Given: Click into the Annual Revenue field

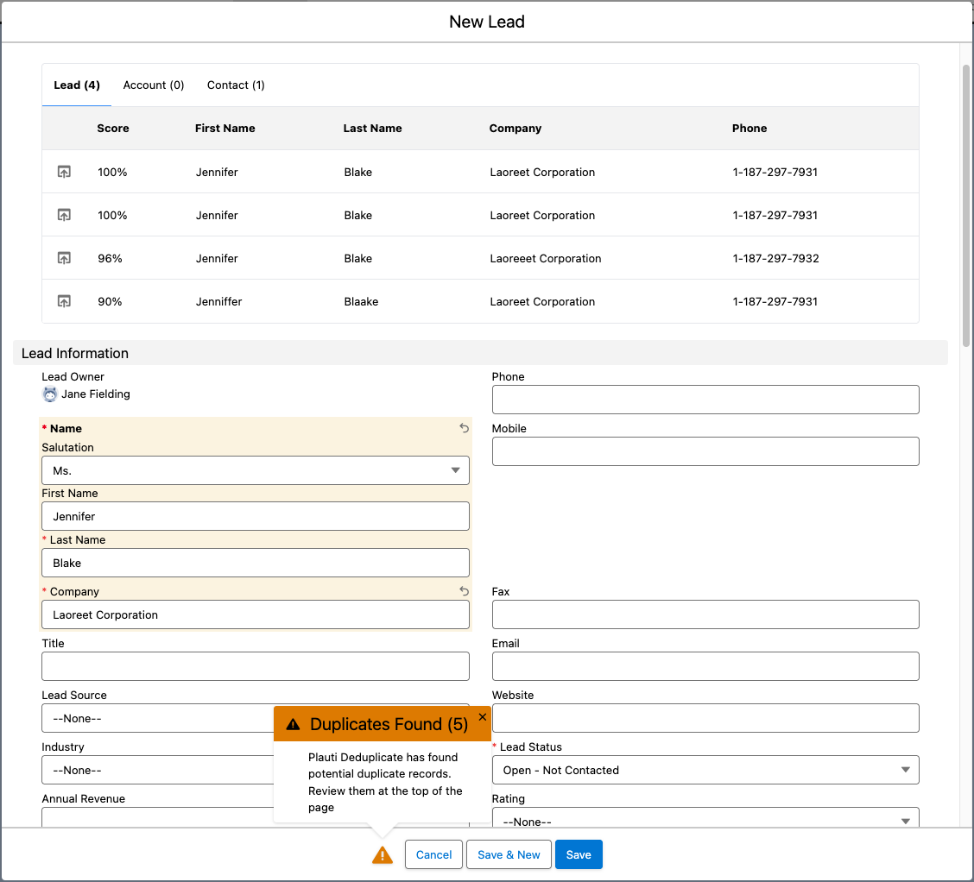Looking at the screenshot, I should 158,817.
